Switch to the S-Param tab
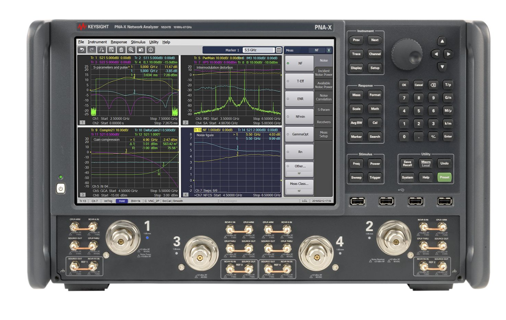 pyautogui.click(x=324, y=110)
